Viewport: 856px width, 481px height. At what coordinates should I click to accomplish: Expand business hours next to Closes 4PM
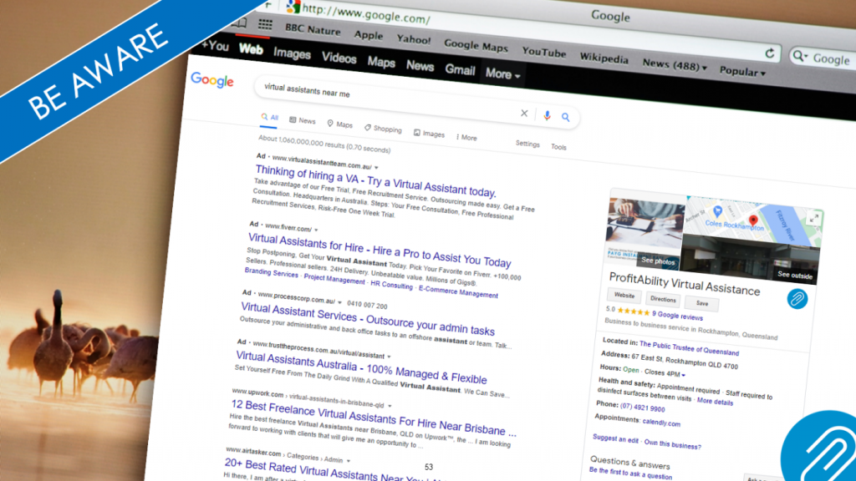tap(683, 375)
